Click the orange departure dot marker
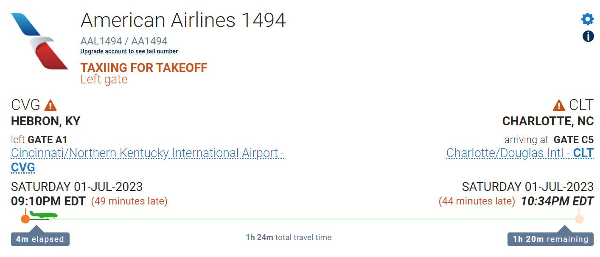Viewport: 600px width, 257px height. pyautogui.click(x=25, y=219)
